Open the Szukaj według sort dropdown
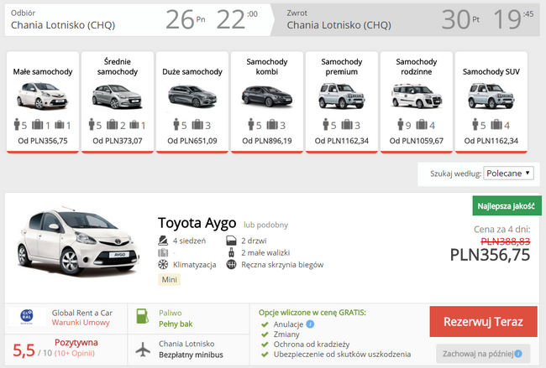Viewport: 546px width, 368px height. click(x=508, y=174)
